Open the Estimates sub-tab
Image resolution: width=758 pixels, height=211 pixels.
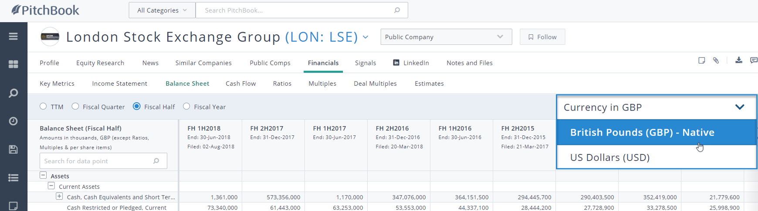coord(429,83)
